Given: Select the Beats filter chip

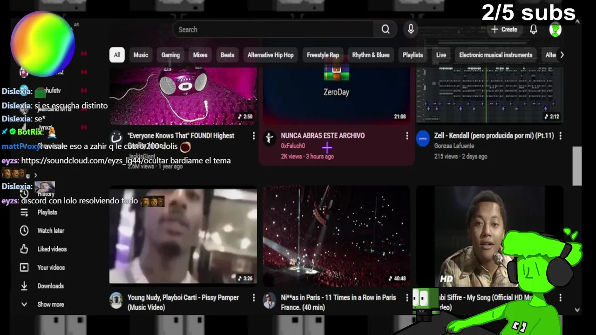Looking at the screenshot, I should click(227, 55).
